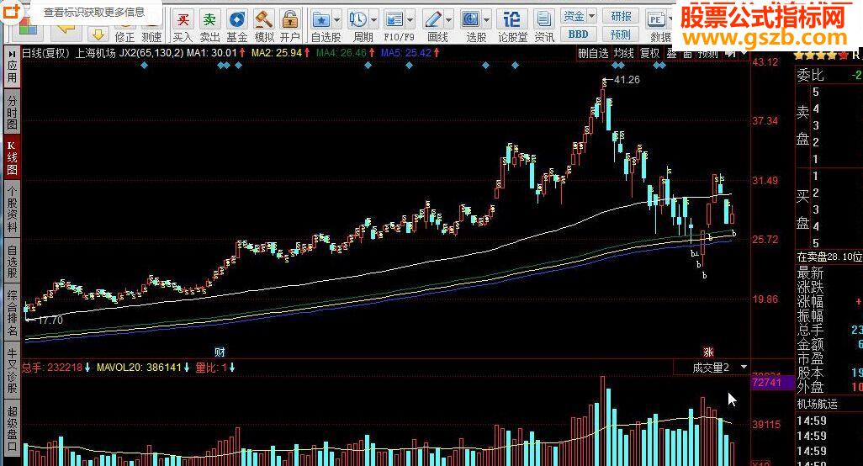Expand the 选股 dropdown arrow
863x466 pixels.
(486, 20)
